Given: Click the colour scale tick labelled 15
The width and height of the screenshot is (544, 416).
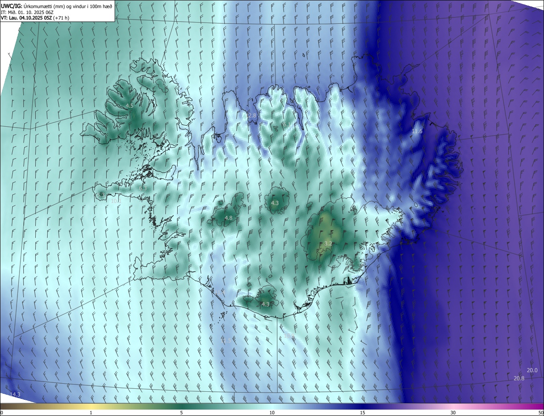Looking at the screenshot, I should 363,413.
